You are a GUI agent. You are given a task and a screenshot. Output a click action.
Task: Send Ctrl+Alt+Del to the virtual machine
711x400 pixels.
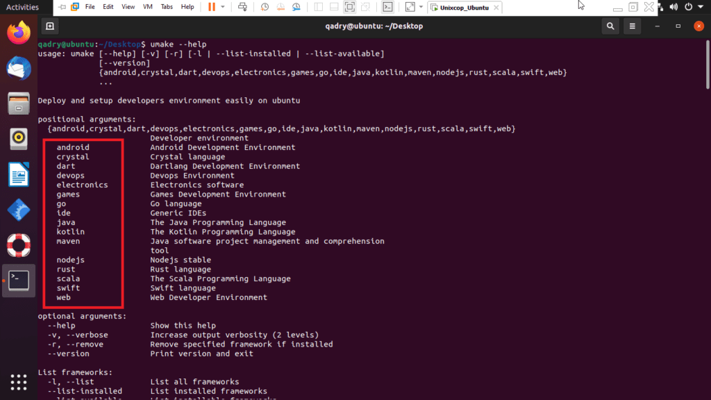242,7
